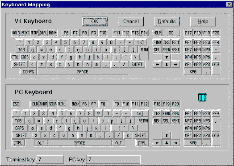This screenshot has width=234, height=166.
Task: Select the down arrow key on PC Keyboard
Action: tap(167, 143)
